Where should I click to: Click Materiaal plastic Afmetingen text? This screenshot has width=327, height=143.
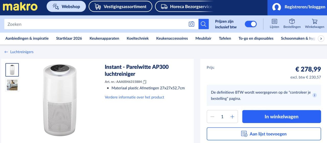[148, 88]
